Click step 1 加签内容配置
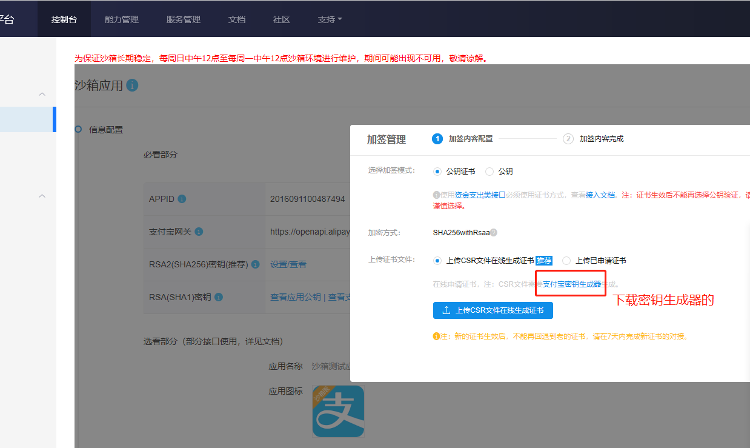 (462, 139)
